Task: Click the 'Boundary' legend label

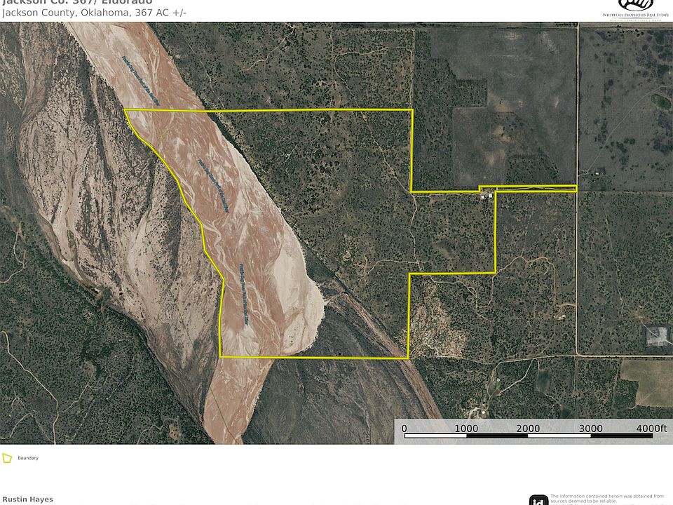Action: pyautogui.click(x=28, y=458)
